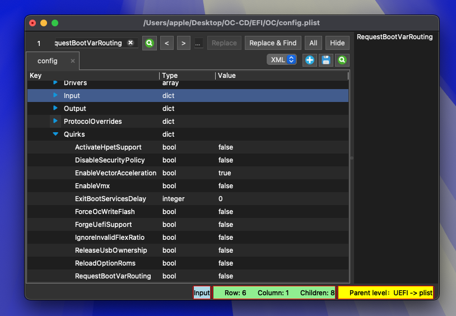Click the Replace button
456x316 pixels.
(224, 43)
